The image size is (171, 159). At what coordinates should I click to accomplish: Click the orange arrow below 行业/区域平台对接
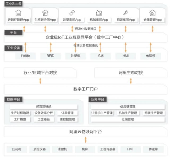coord(40,80)
